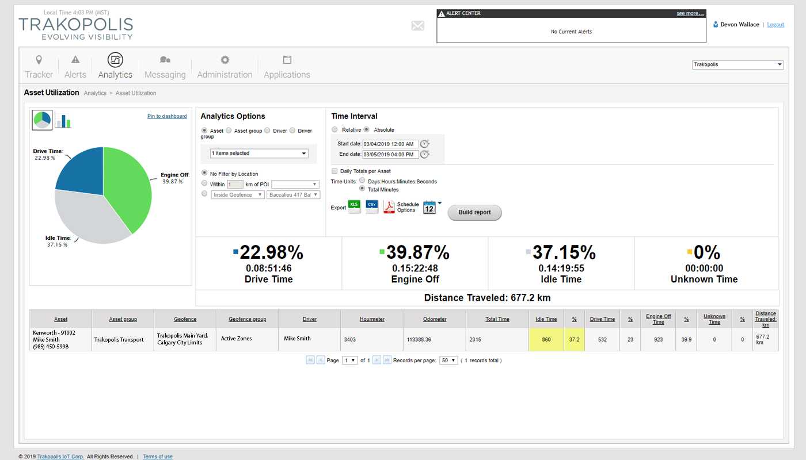The height and width of the screenshot is (460, 806).
Task: Sort by Idle Time column header
Action: point(546,319)
